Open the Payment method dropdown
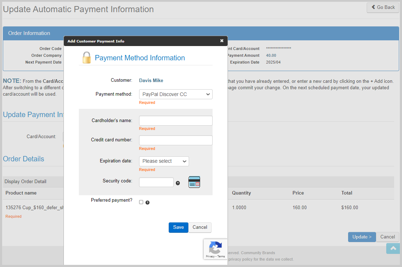The image size is (402, 267). tap(175, 94)
